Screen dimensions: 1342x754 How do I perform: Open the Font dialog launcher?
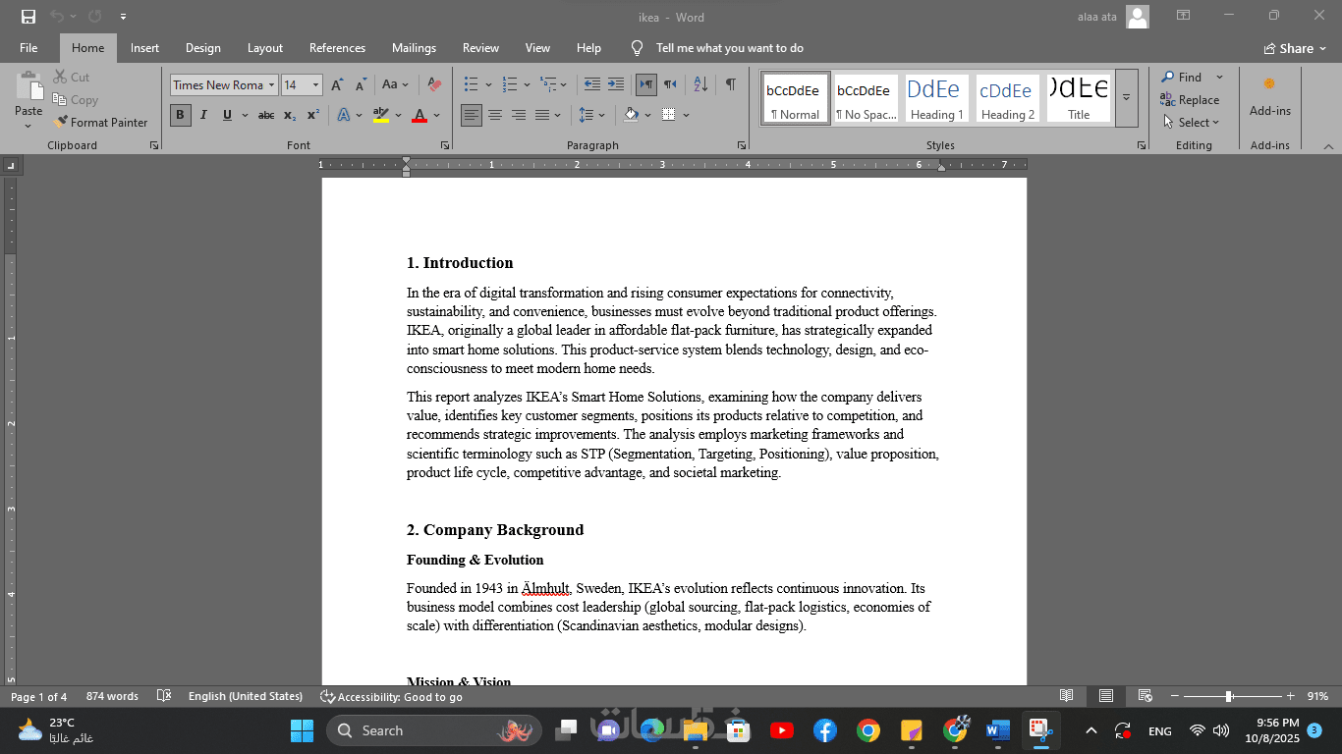pyautogui.click(x=445, y=145)
